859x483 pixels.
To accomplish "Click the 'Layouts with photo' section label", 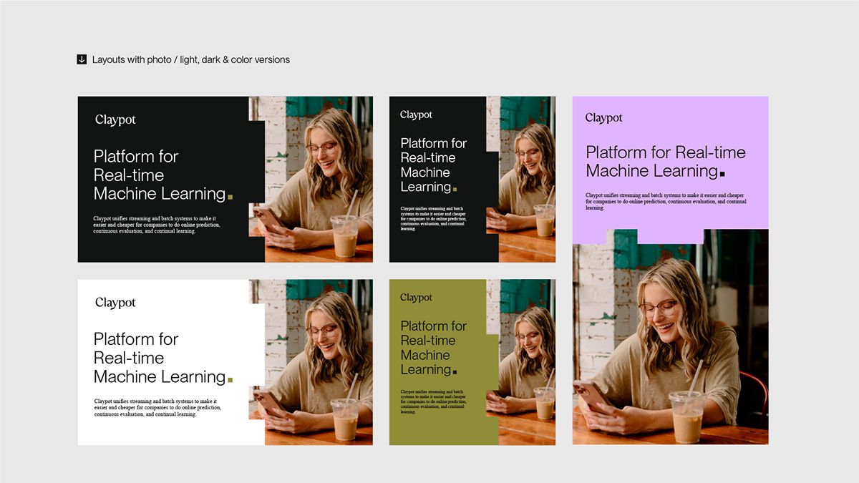I will (x=190, y=59).
